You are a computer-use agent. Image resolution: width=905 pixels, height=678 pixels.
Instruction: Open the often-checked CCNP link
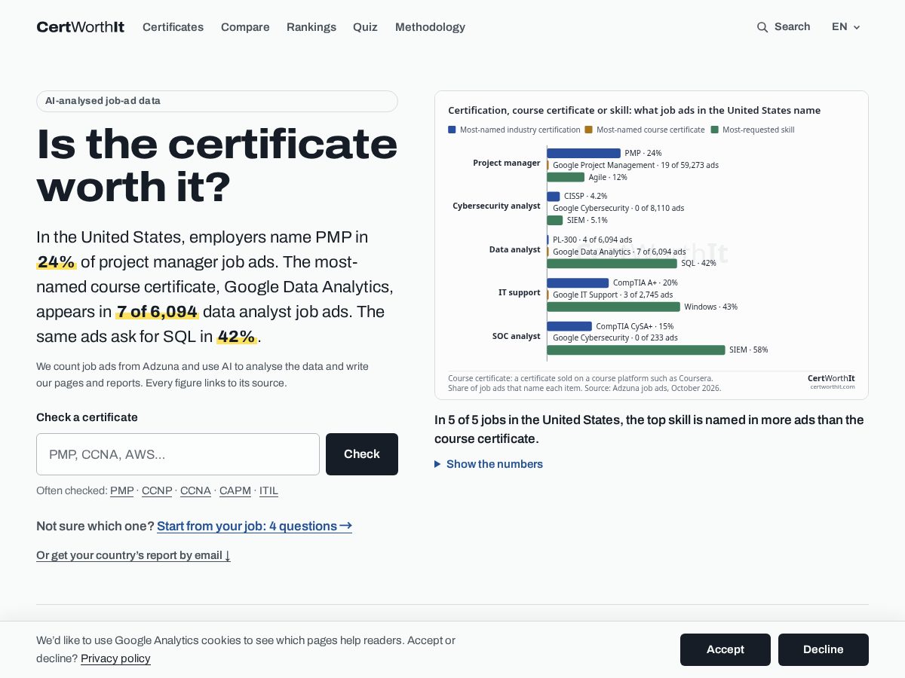pyautogui.click(x=157, y=491)
